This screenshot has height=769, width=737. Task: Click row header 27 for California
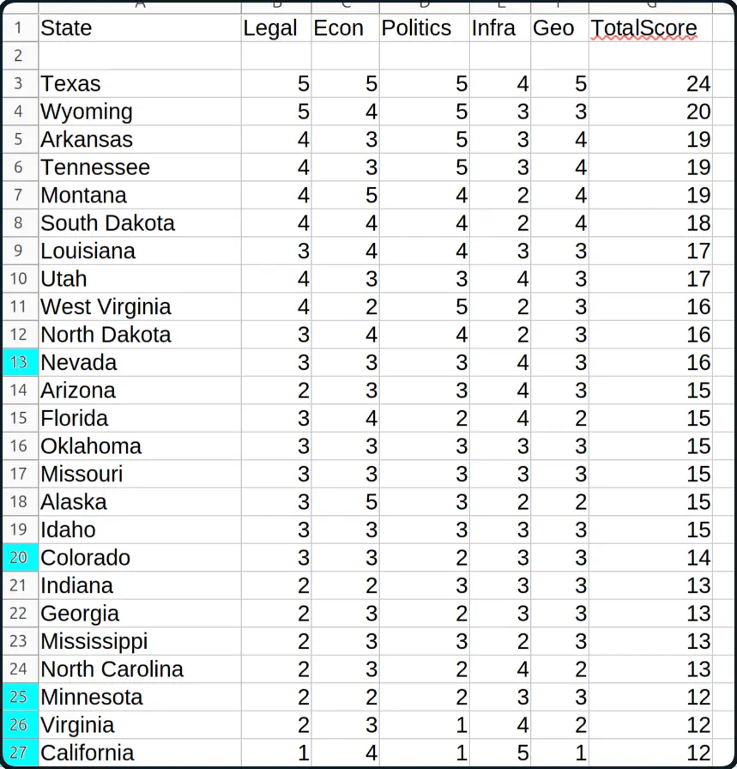[x=19, y=753]
